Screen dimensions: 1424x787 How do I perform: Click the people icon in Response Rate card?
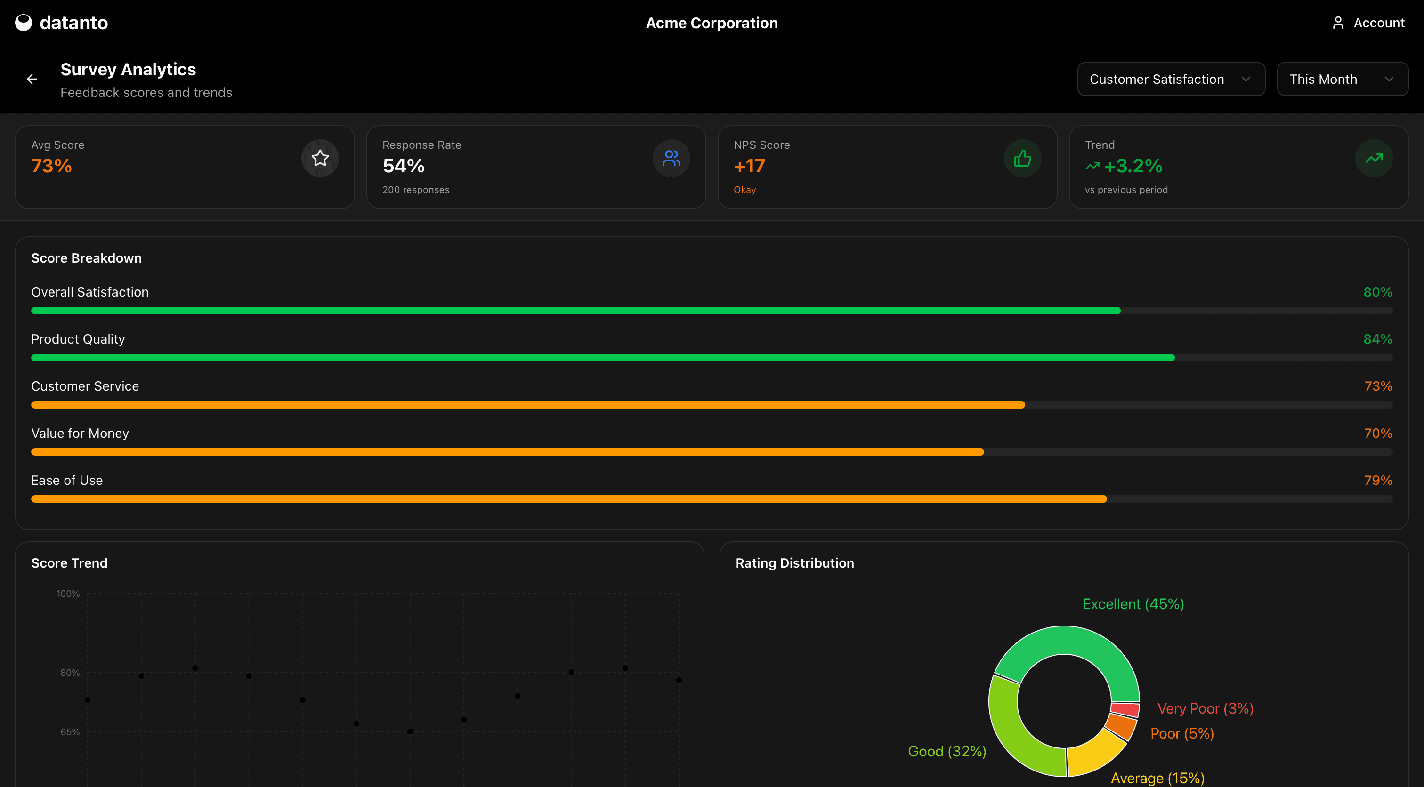click(x=671, y=159)
